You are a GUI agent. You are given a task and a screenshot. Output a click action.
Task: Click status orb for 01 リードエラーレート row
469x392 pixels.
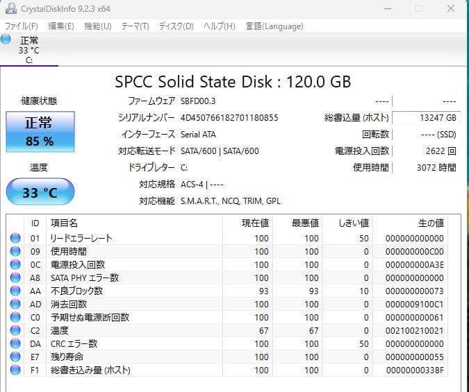(x=15, y=238)
